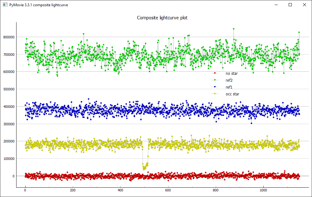Viewport: 312px width, 197px height.
Task: Click the 400000 y-axis tick label
Action: point(8,107)
